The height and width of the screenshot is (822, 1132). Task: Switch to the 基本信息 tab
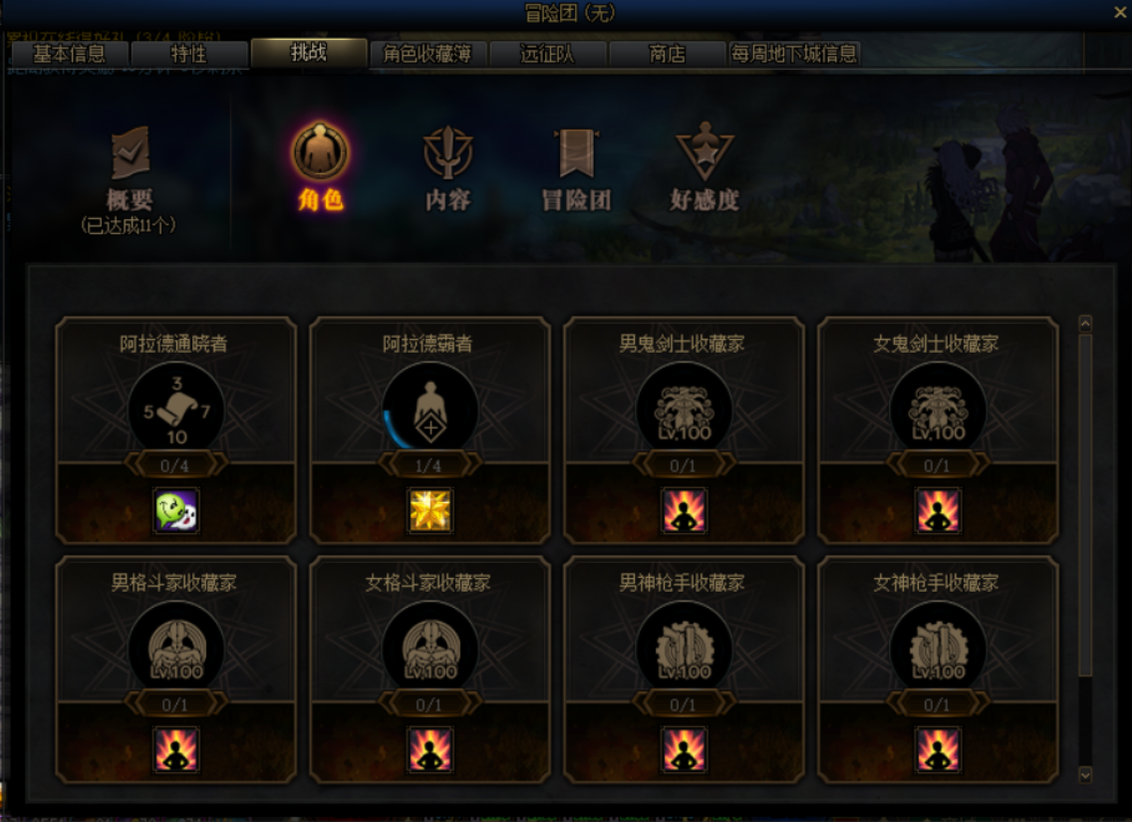click(70, 54)
